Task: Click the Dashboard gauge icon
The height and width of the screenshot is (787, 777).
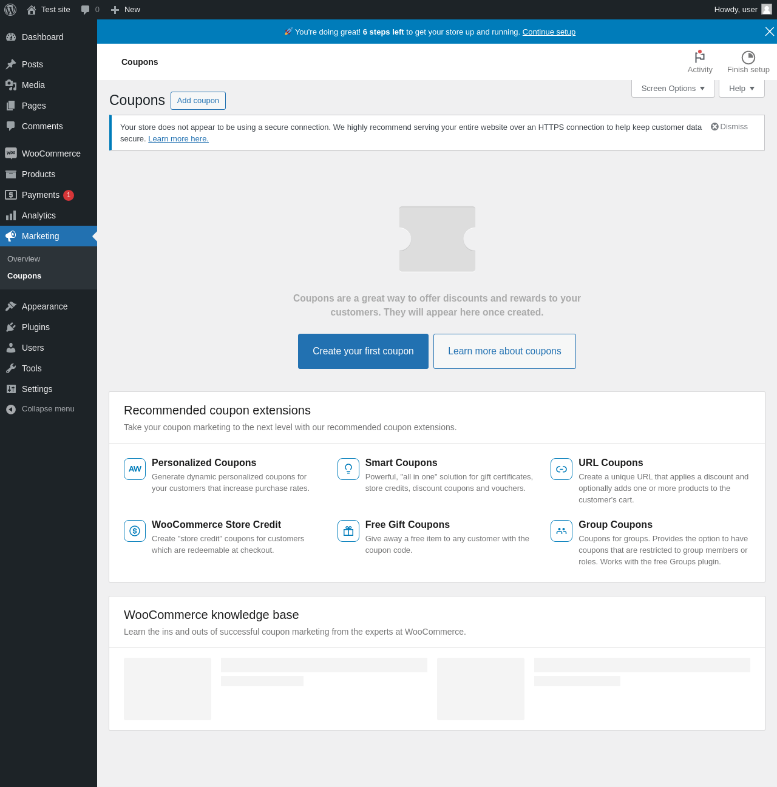Action: click(x=11, y=37)
